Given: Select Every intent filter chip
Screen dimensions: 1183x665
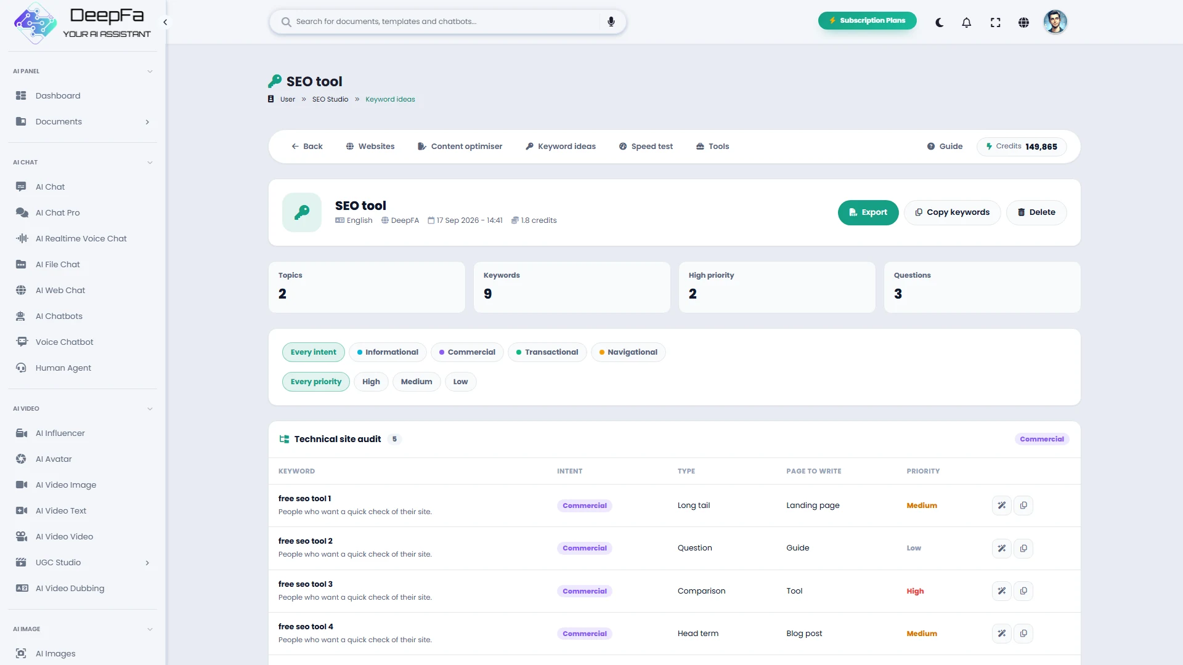Looking at the screenshot, I should pos(314,352).
